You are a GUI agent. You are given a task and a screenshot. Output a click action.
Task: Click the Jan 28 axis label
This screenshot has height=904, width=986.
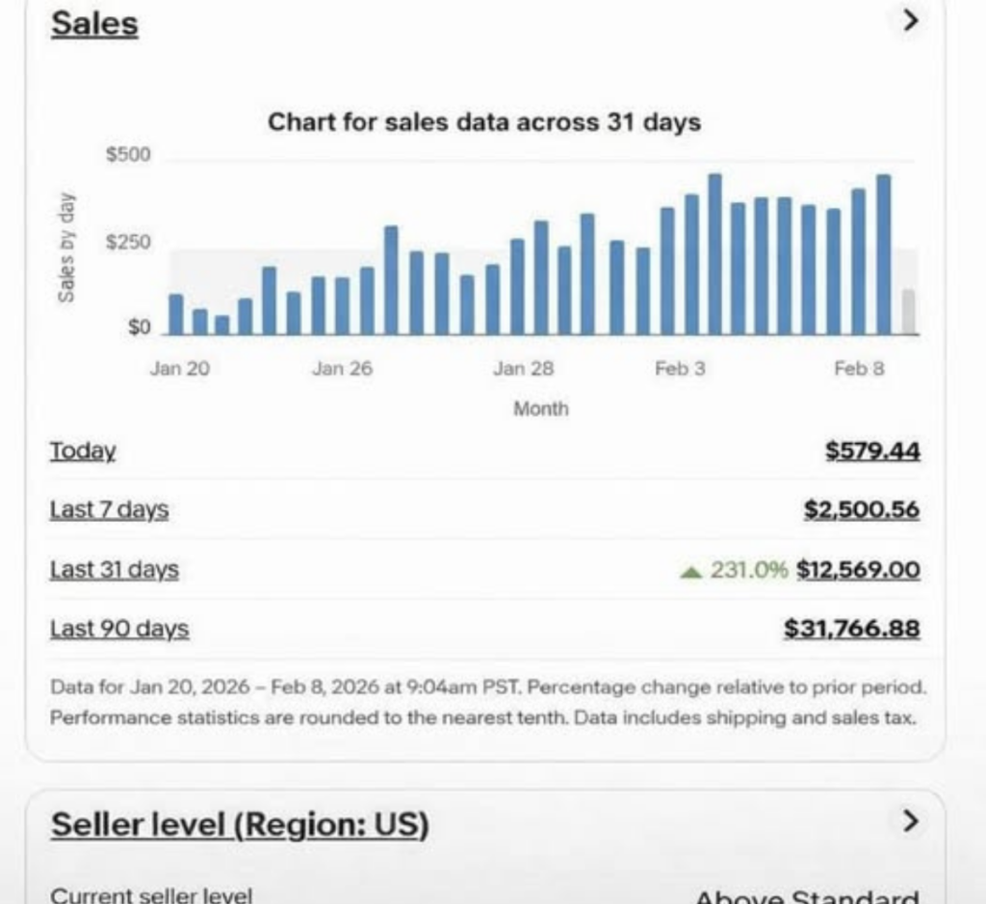523,369
